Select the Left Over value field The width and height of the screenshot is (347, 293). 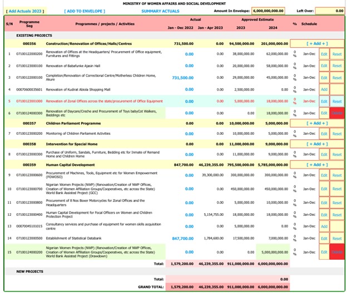click(x=330, y=11)
